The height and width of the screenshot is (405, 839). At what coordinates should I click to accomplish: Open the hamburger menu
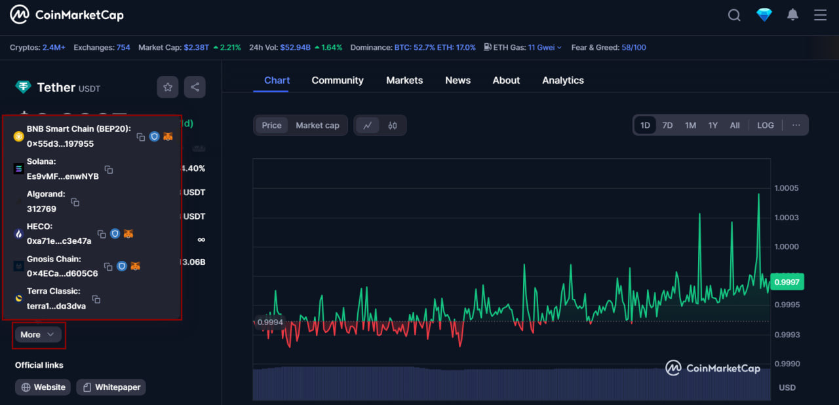(x=820, y=14)
